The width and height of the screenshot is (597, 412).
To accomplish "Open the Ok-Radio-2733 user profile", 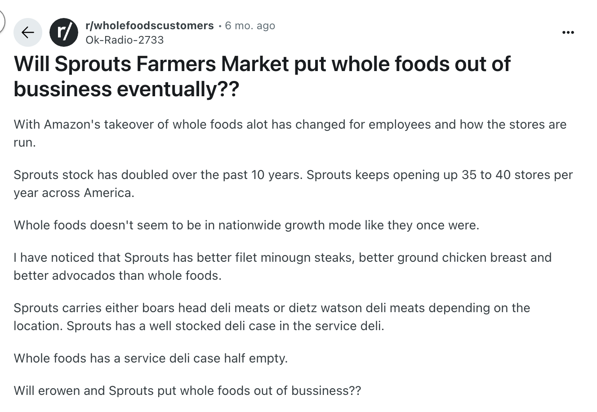I will (125, 40).
